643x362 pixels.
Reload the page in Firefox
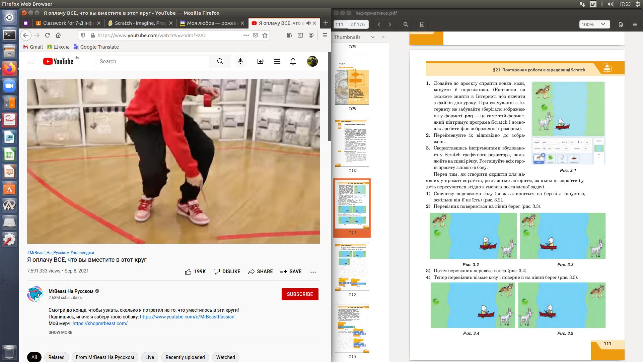(x=48, y=35)
